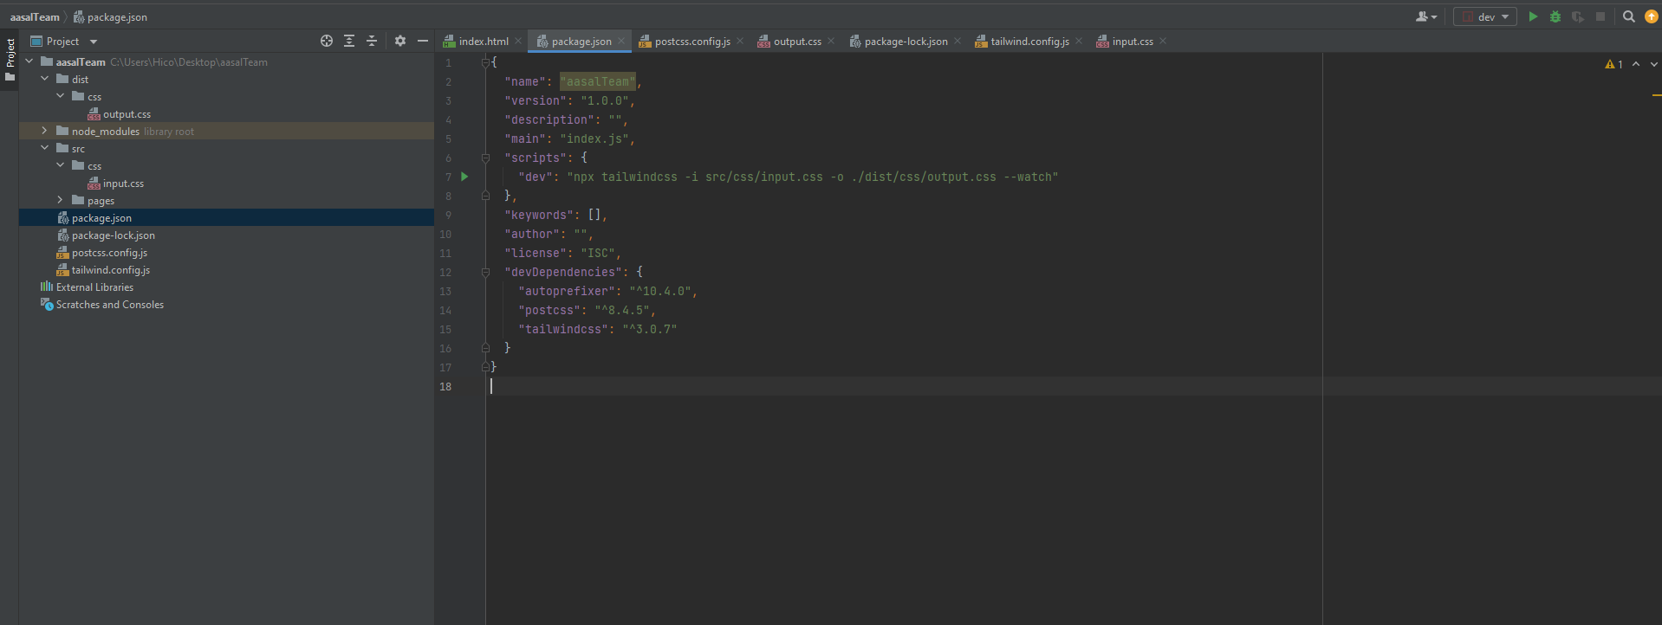Start debugging with the bug icon

[x=1555, y=16]
